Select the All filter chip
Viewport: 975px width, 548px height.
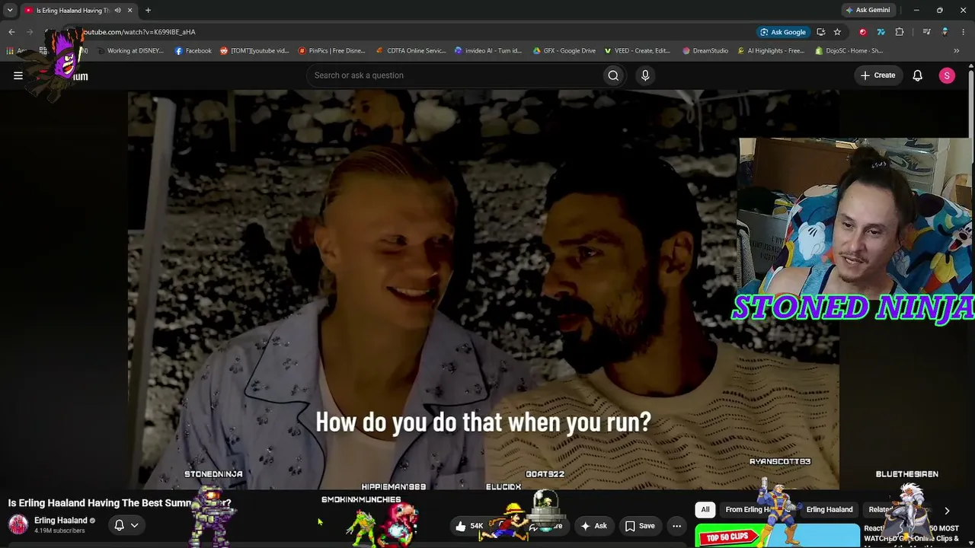click(x=705, y=510)
